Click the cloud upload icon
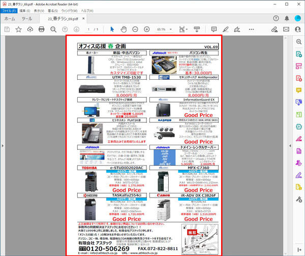The height and width of the screenshot is (256, 305). pos(30,29)
